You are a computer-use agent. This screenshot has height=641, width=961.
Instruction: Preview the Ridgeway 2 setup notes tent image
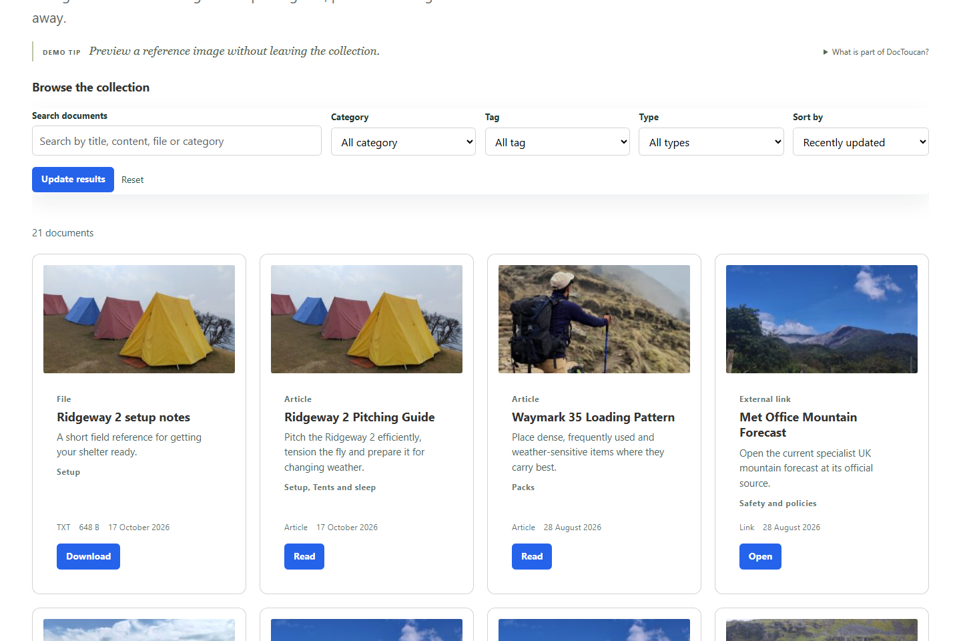pyautogui.click(x=139, y=319)
